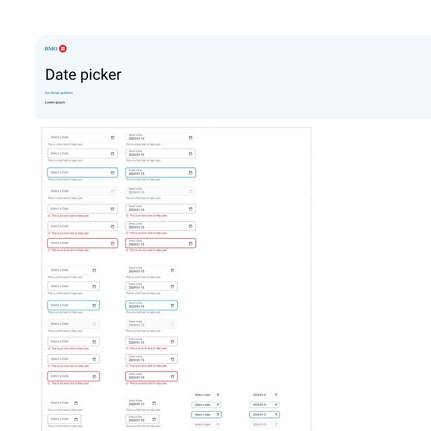431x431 pixels.
Task: Open calendar icon in compact thick-blue 2024-01-21 field
Action: click(x=276, y=414)
